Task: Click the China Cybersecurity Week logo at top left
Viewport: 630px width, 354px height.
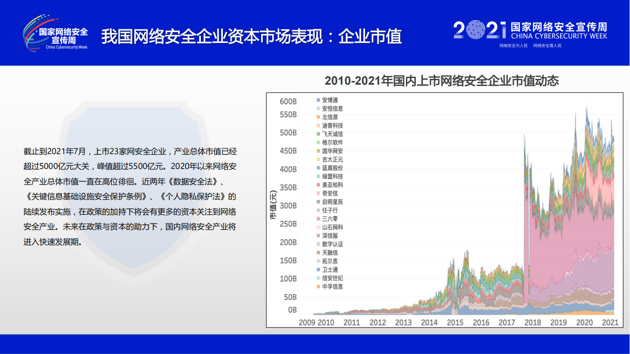Action: (55, 34)
